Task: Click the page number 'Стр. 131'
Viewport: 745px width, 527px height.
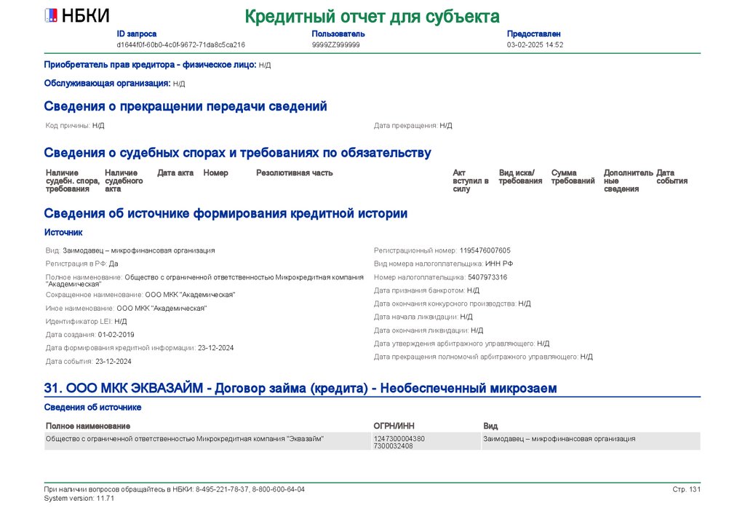Action: point(687,489)
